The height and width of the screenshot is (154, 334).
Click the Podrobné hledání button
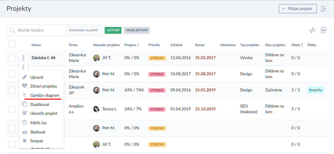point(83,30)
